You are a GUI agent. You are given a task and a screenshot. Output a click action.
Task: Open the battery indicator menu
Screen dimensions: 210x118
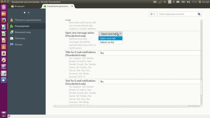[x=183, y=2]
